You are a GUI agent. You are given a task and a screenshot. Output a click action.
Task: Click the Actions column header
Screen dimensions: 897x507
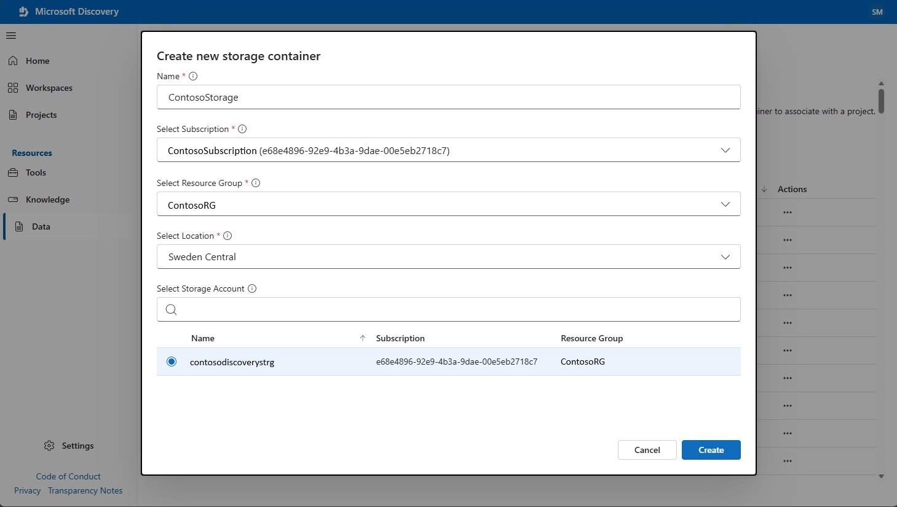[792, 189]
